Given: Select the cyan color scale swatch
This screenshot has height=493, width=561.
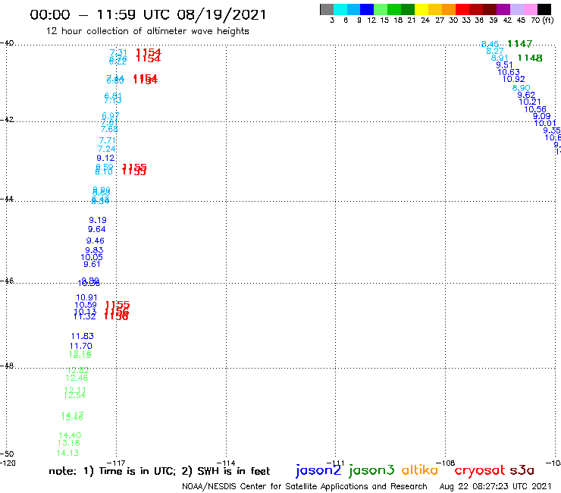Looking at the screenshot, I should 340,9.
